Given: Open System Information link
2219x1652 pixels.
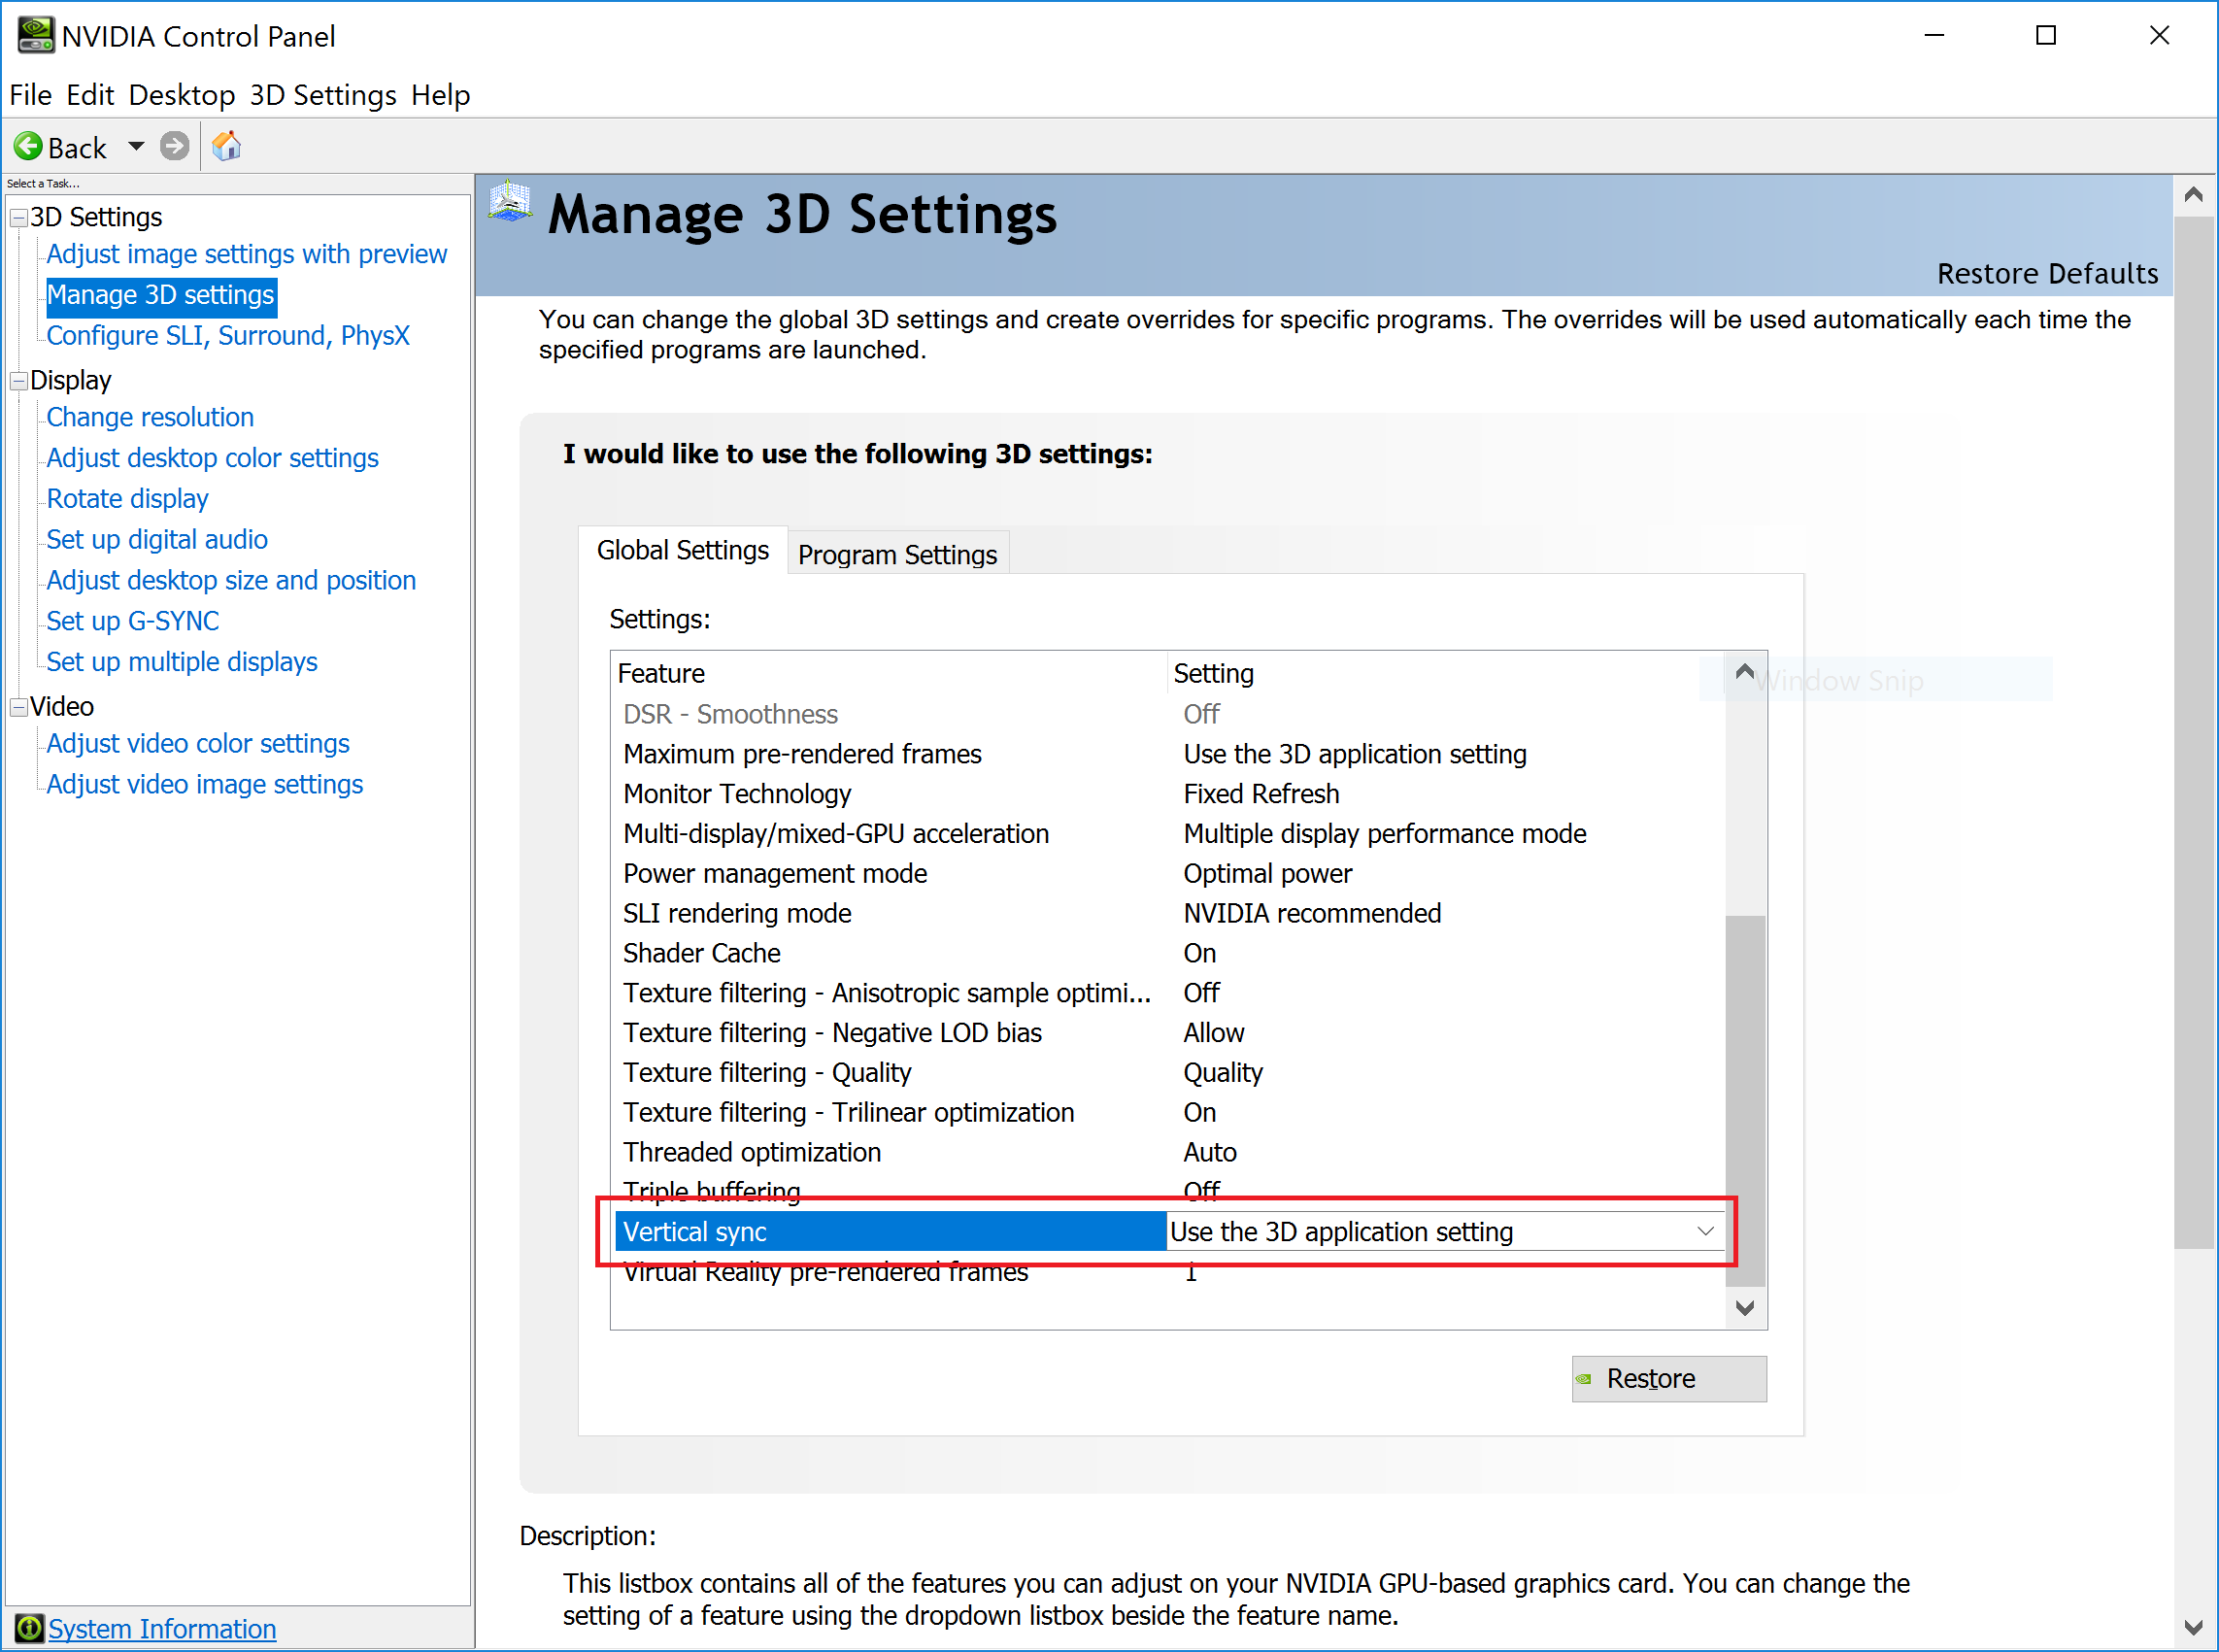Looking at the screenshot, I should [x=162, y=1628].
